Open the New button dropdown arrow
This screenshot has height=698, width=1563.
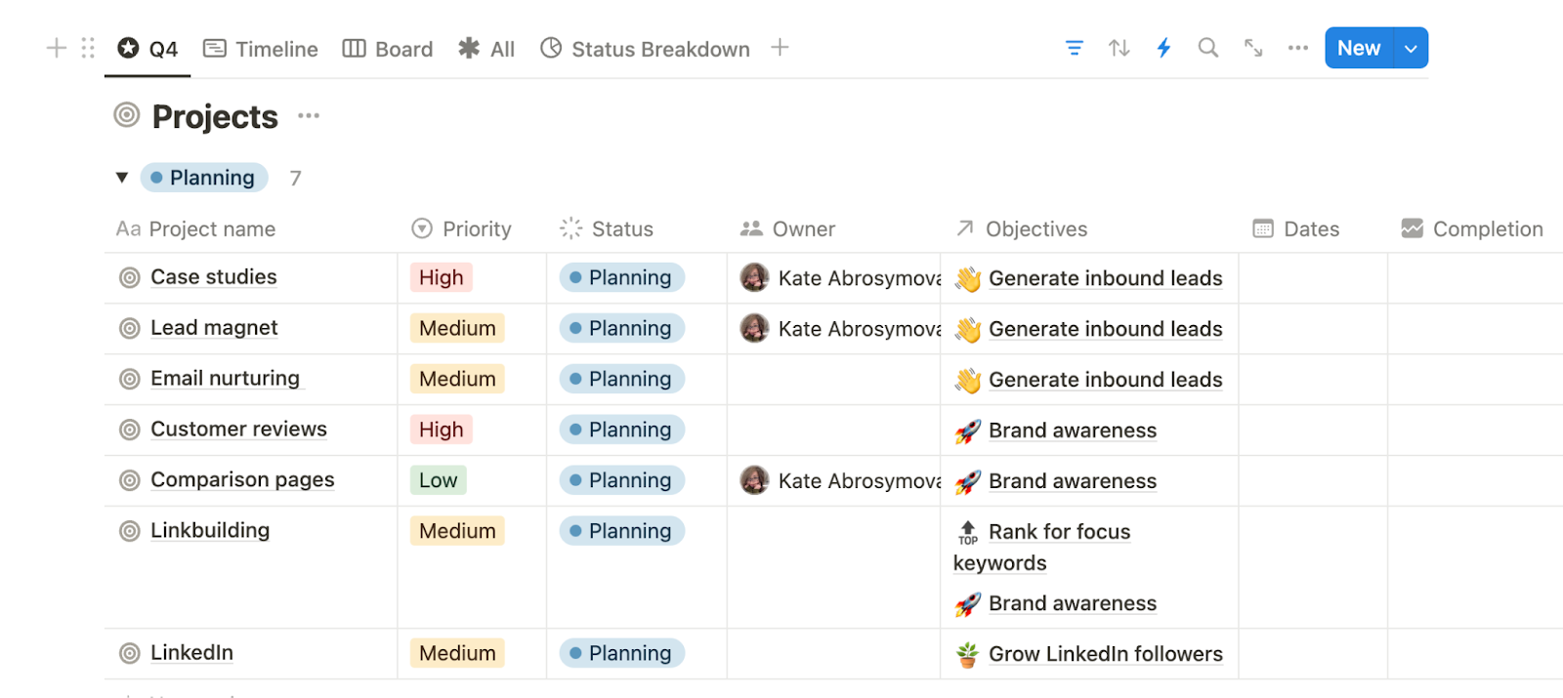point(1411,49)
